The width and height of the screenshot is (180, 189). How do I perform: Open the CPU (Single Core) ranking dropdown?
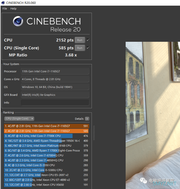(x=19, y=118)
